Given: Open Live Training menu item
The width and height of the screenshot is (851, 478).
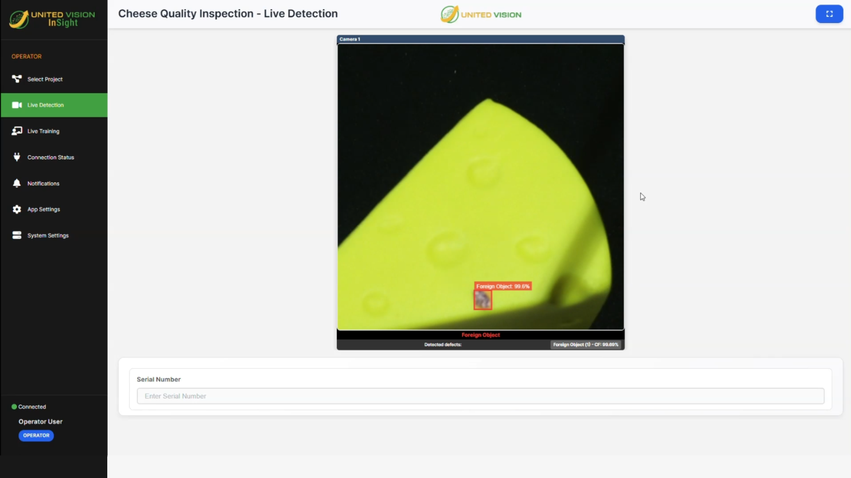Looking at the screenshot, I should tap(54, 131).
